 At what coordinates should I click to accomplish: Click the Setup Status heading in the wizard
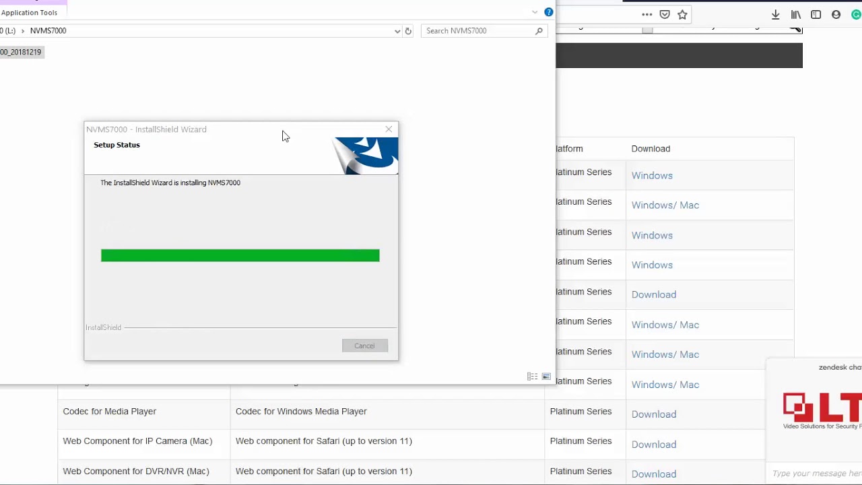point(117,145)
